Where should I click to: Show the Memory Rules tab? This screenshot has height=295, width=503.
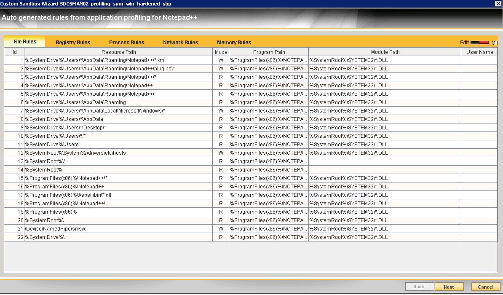(234, 42)
